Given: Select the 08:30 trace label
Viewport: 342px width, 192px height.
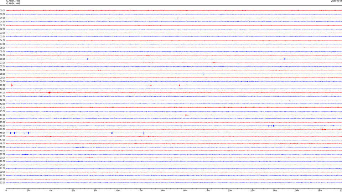Looking at the screenshot, I should (x=2, y=74).
